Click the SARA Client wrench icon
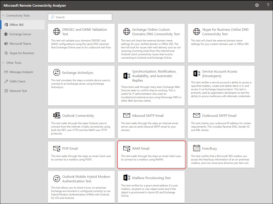 tap(6, 81)
